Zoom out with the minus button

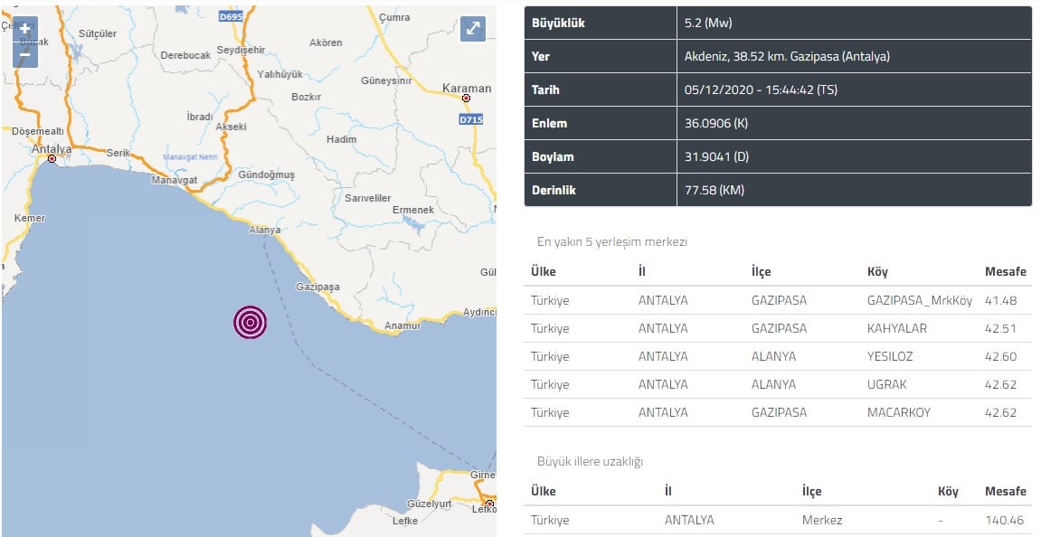coord(25,55)
